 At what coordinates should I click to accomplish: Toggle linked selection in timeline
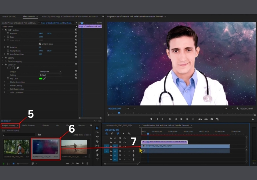(118, 133)
